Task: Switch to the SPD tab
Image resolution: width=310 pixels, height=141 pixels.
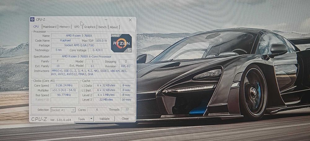Action: pyautogui.click(x=77, y=27)
